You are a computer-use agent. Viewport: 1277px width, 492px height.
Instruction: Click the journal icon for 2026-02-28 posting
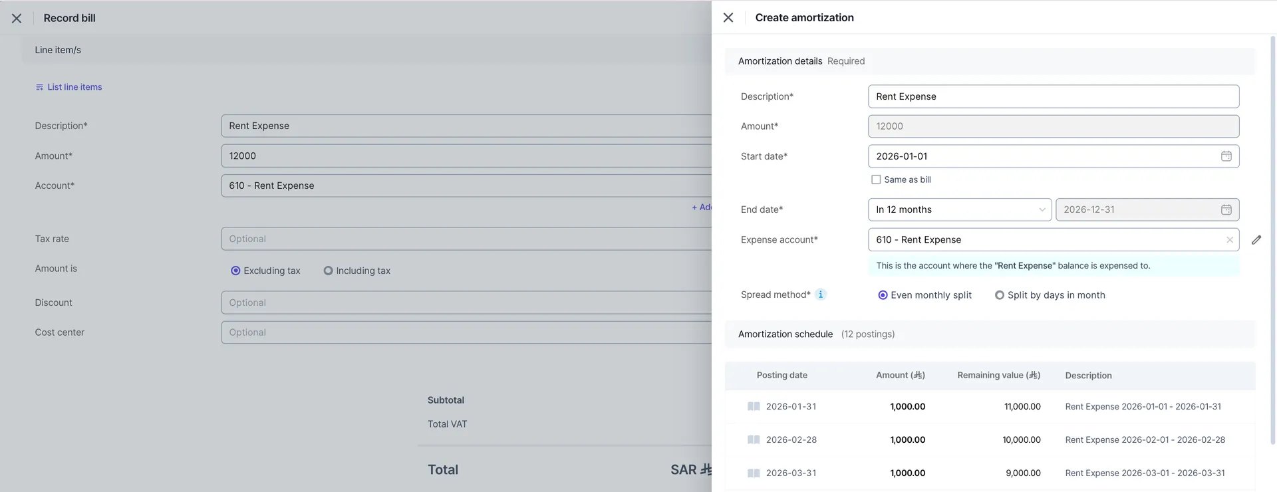tap(754, 439)
